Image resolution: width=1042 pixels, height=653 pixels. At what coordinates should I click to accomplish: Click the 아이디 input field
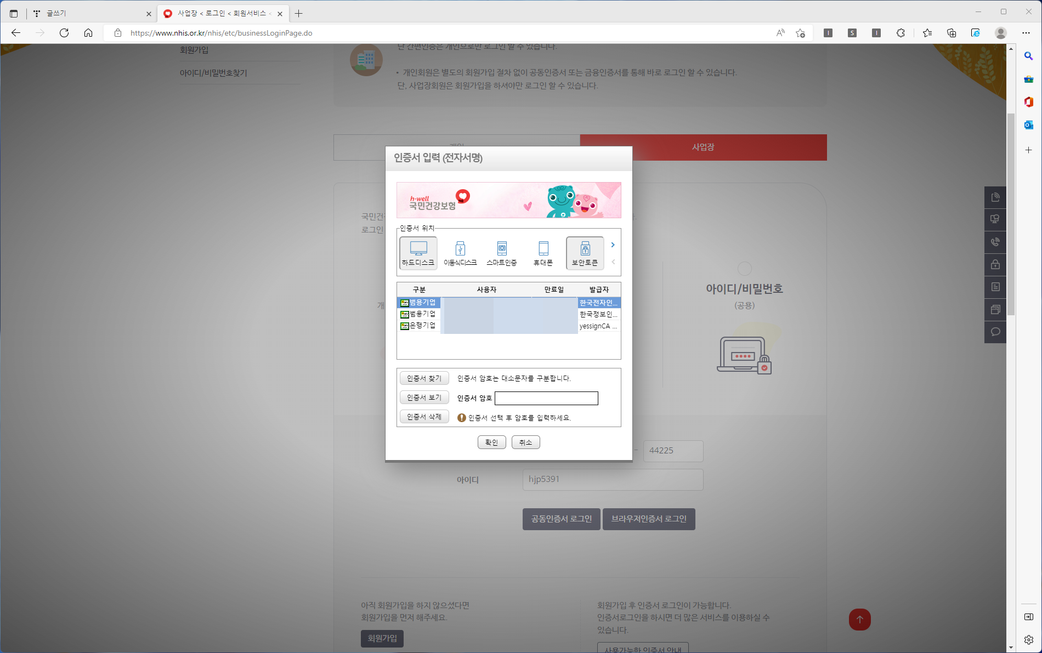click(x=613, y=479)
